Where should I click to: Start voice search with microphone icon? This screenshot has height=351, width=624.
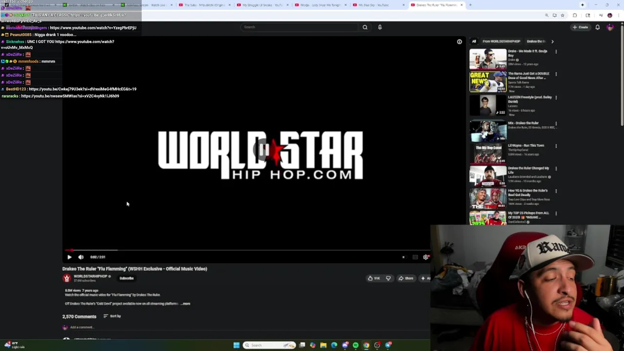pos(380,27)
